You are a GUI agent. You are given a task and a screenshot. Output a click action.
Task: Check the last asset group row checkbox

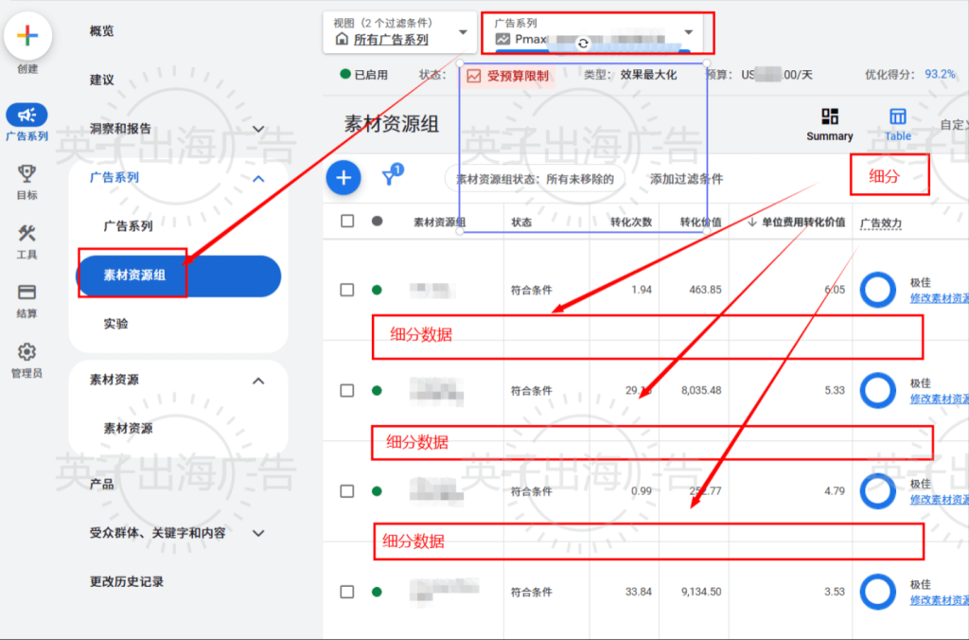[x=347, y=592]
